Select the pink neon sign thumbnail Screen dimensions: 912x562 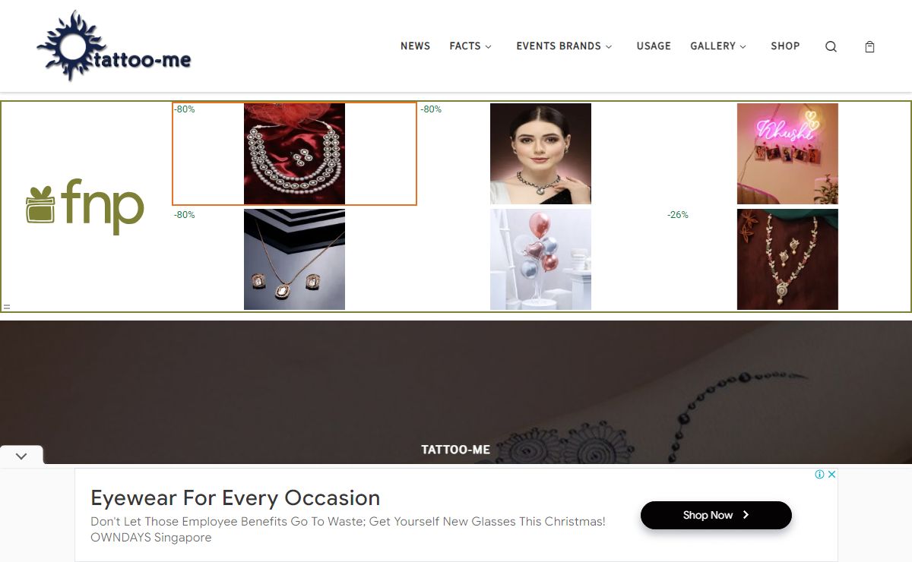click(x=787, y=153)
